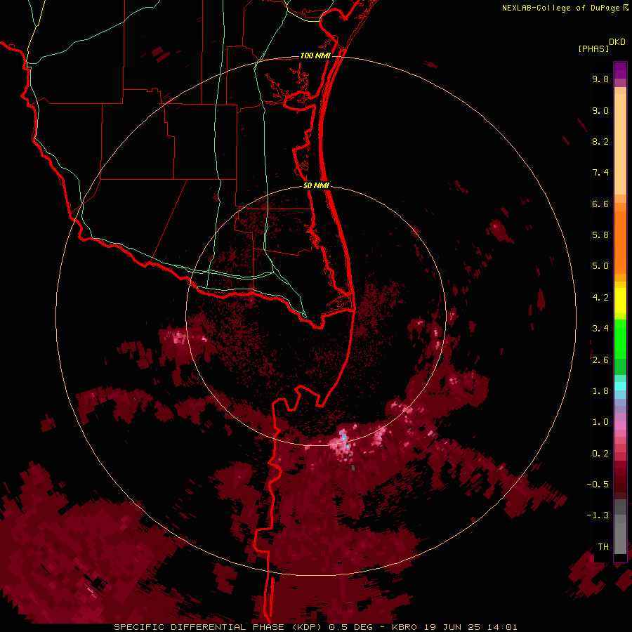Click the 50 NMI range ring label

coord(316,185)
